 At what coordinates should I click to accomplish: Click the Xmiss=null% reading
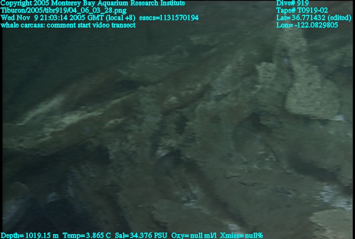tap(241, 236)
